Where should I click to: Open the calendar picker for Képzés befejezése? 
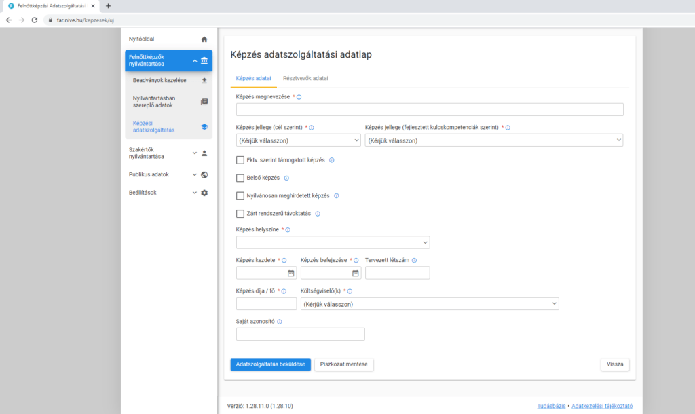pos(356,273)
